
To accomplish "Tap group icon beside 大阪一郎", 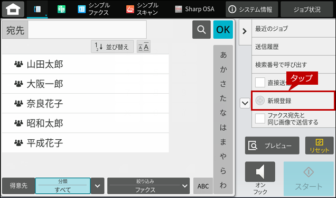I will 18,84.
